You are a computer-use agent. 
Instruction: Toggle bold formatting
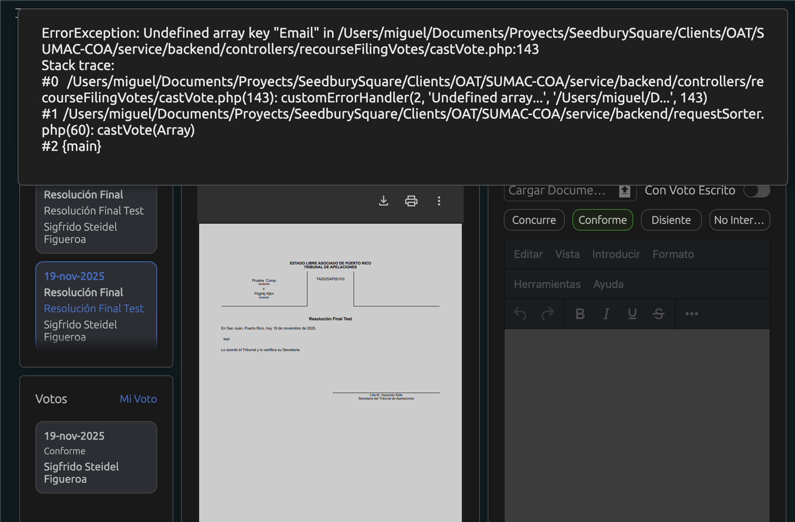point(580,314)
